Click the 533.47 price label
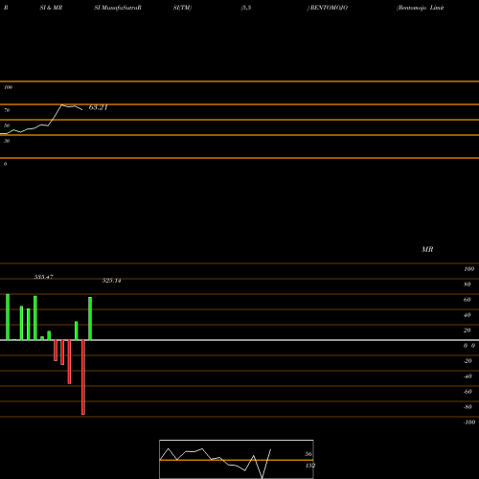Viewport: 479px width, 479px height. coord(43,277)
